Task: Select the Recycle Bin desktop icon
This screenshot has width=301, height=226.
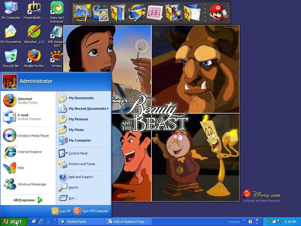Action: [x=11, y=59]
